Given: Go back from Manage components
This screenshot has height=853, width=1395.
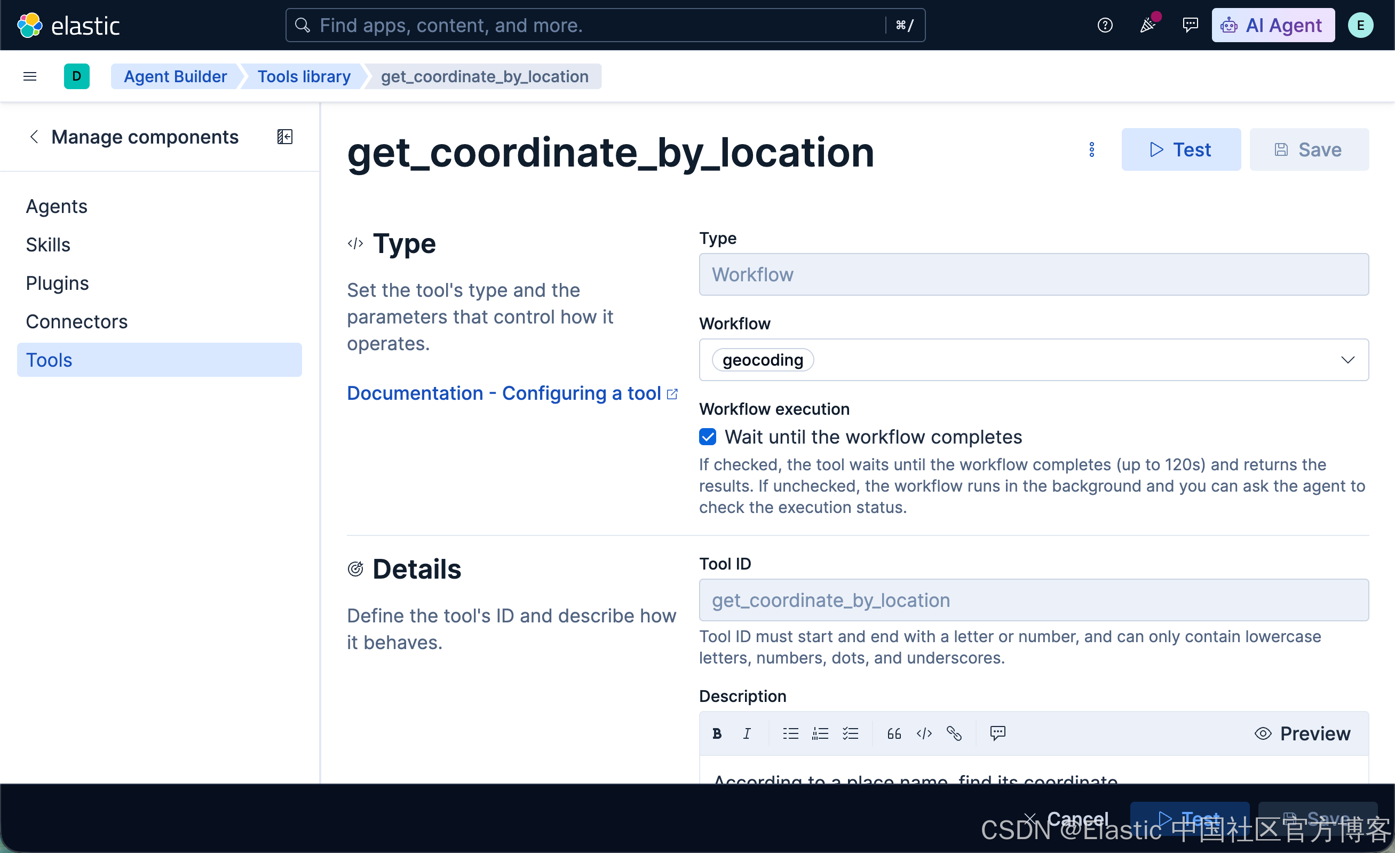Looking at the screenshot, I should pos(34,137).
